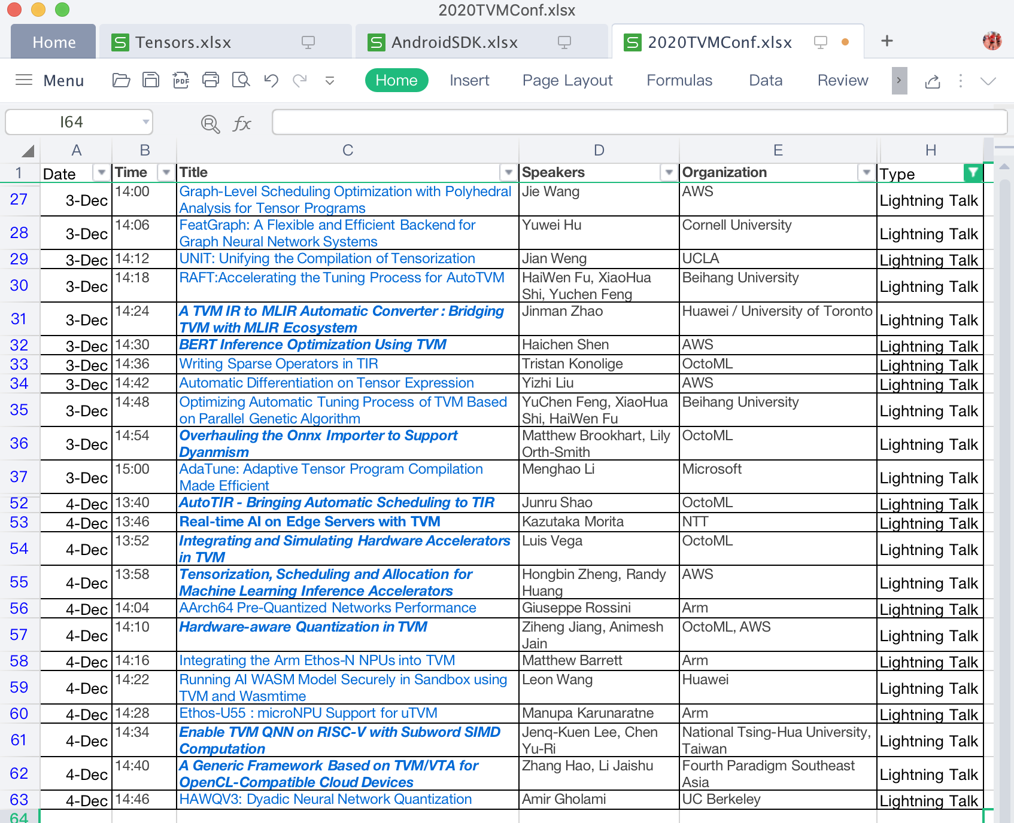Click the spreadsheet icon on Tensors.xlsx tab
The image size is (1014, 823).
point(120,42)
